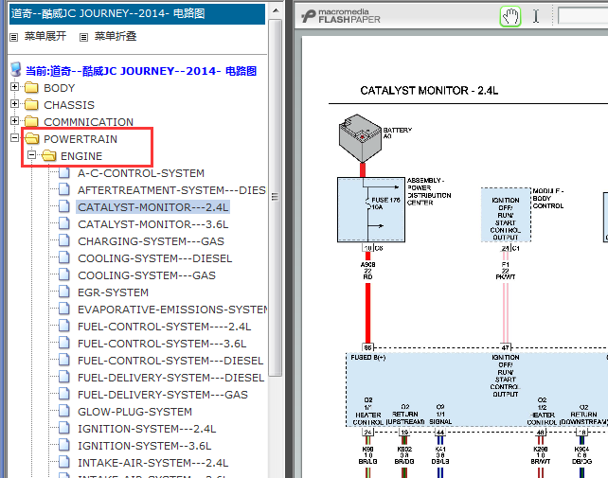Select the ENGINE folder label
608x478 pixels.
81,156
